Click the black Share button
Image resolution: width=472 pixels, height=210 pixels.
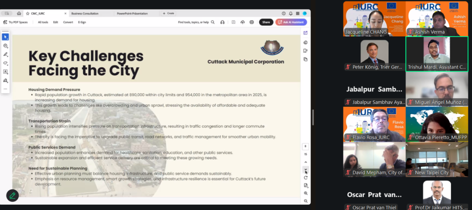pyautogui.click(x=266, y=22)
